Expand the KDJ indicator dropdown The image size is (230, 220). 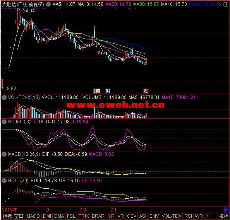pos(4,122)
